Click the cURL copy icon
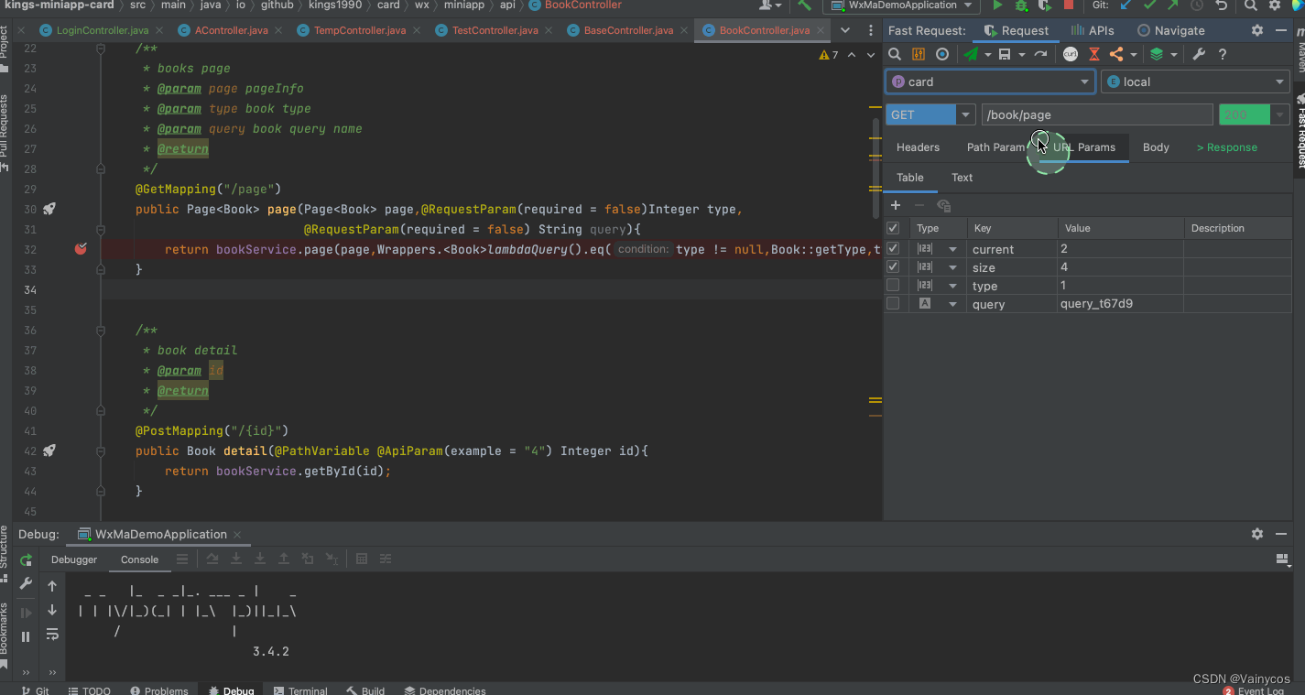The width and height of the screenshot is (1305, 695). [1070, 55]
